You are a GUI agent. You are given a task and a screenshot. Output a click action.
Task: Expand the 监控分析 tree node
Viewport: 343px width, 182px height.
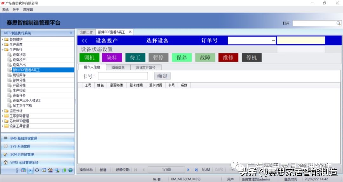(x=3, y=111)
